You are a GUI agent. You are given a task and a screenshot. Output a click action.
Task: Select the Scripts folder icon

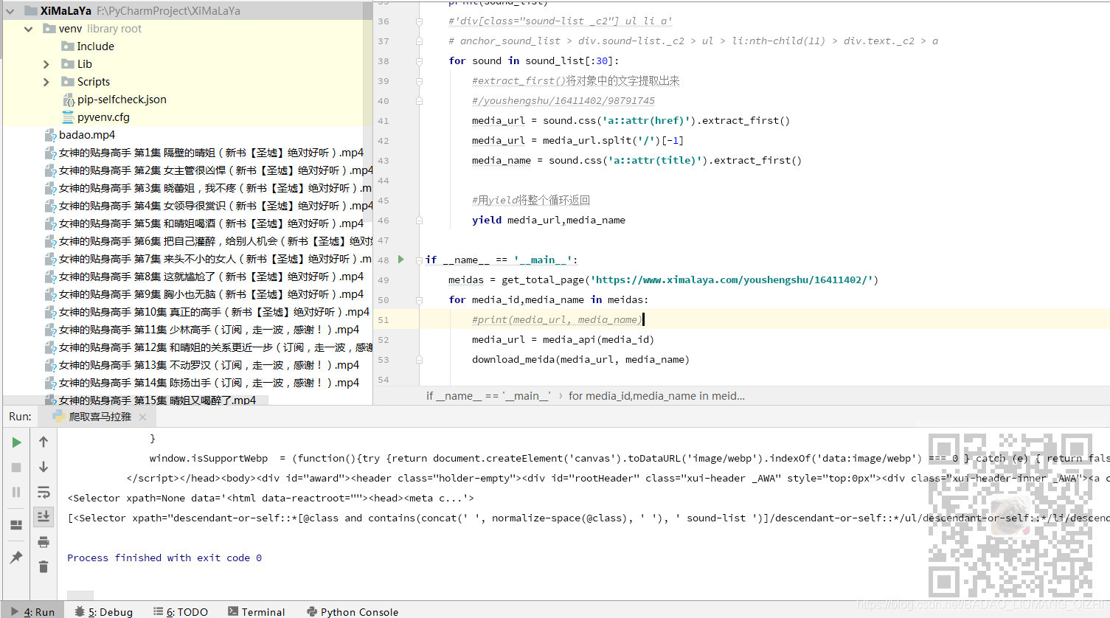[x=68, y=82]
